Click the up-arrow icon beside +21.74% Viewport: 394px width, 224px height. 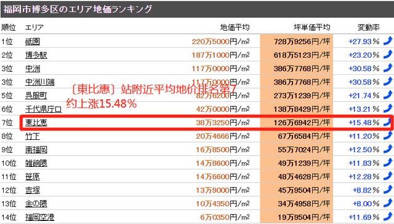(388, 95)
